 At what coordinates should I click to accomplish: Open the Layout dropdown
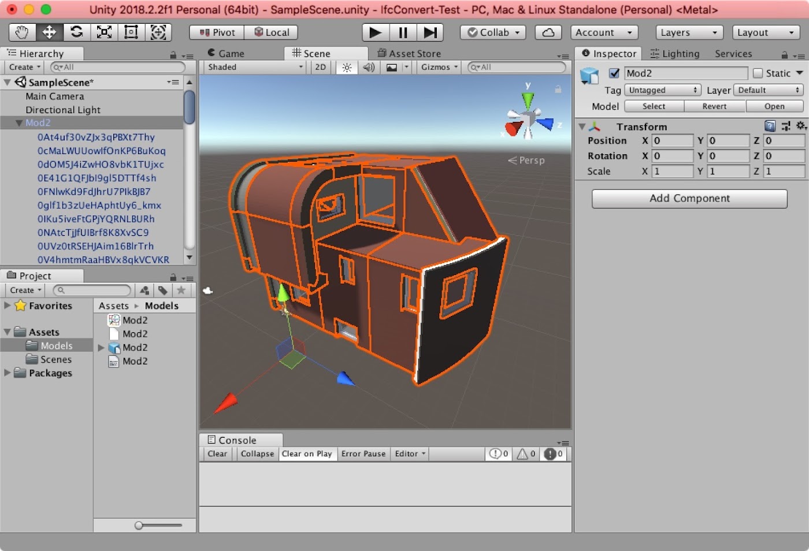click(766, 32)
